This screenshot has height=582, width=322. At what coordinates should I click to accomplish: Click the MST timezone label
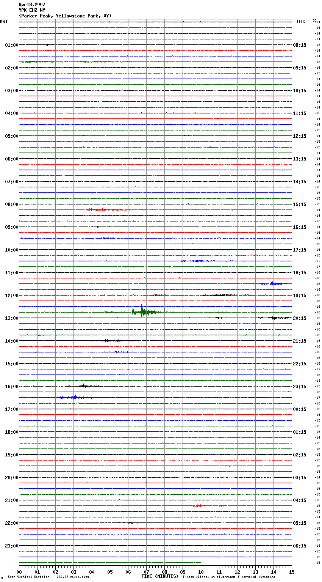click(x=4, y=22)
